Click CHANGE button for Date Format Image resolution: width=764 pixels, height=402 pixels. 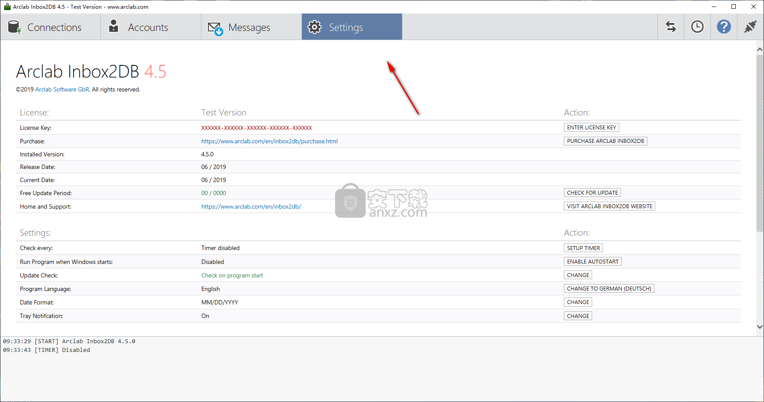coord(578,302)
